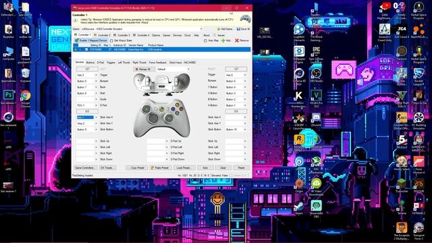Open the Wallpaper Engine desktop shortcut
This screenshot has height=243, width=432.
click(x=299, y=51)
